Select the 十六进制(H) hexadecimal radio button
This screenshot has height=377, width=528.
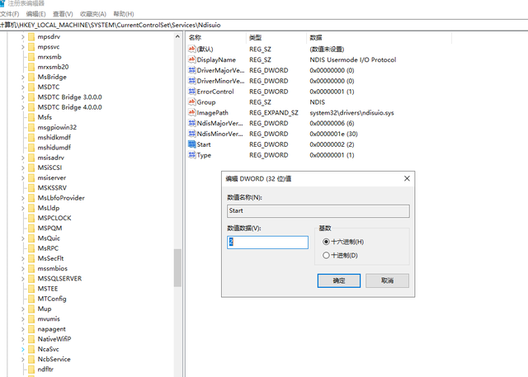coord(326,242)
